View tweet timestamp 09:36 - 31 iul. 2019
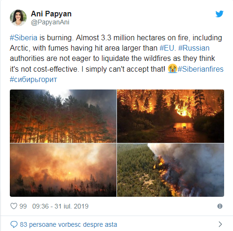The image size is (233, 231). [x=60, y=206]
